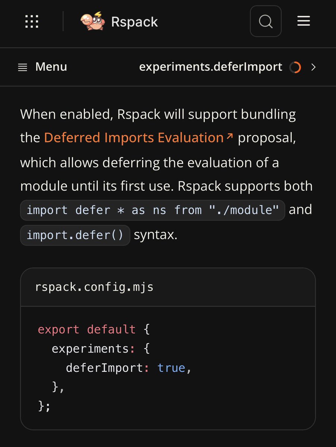
Task: Open search with the magnifier icon
Action: click(266, 21)
